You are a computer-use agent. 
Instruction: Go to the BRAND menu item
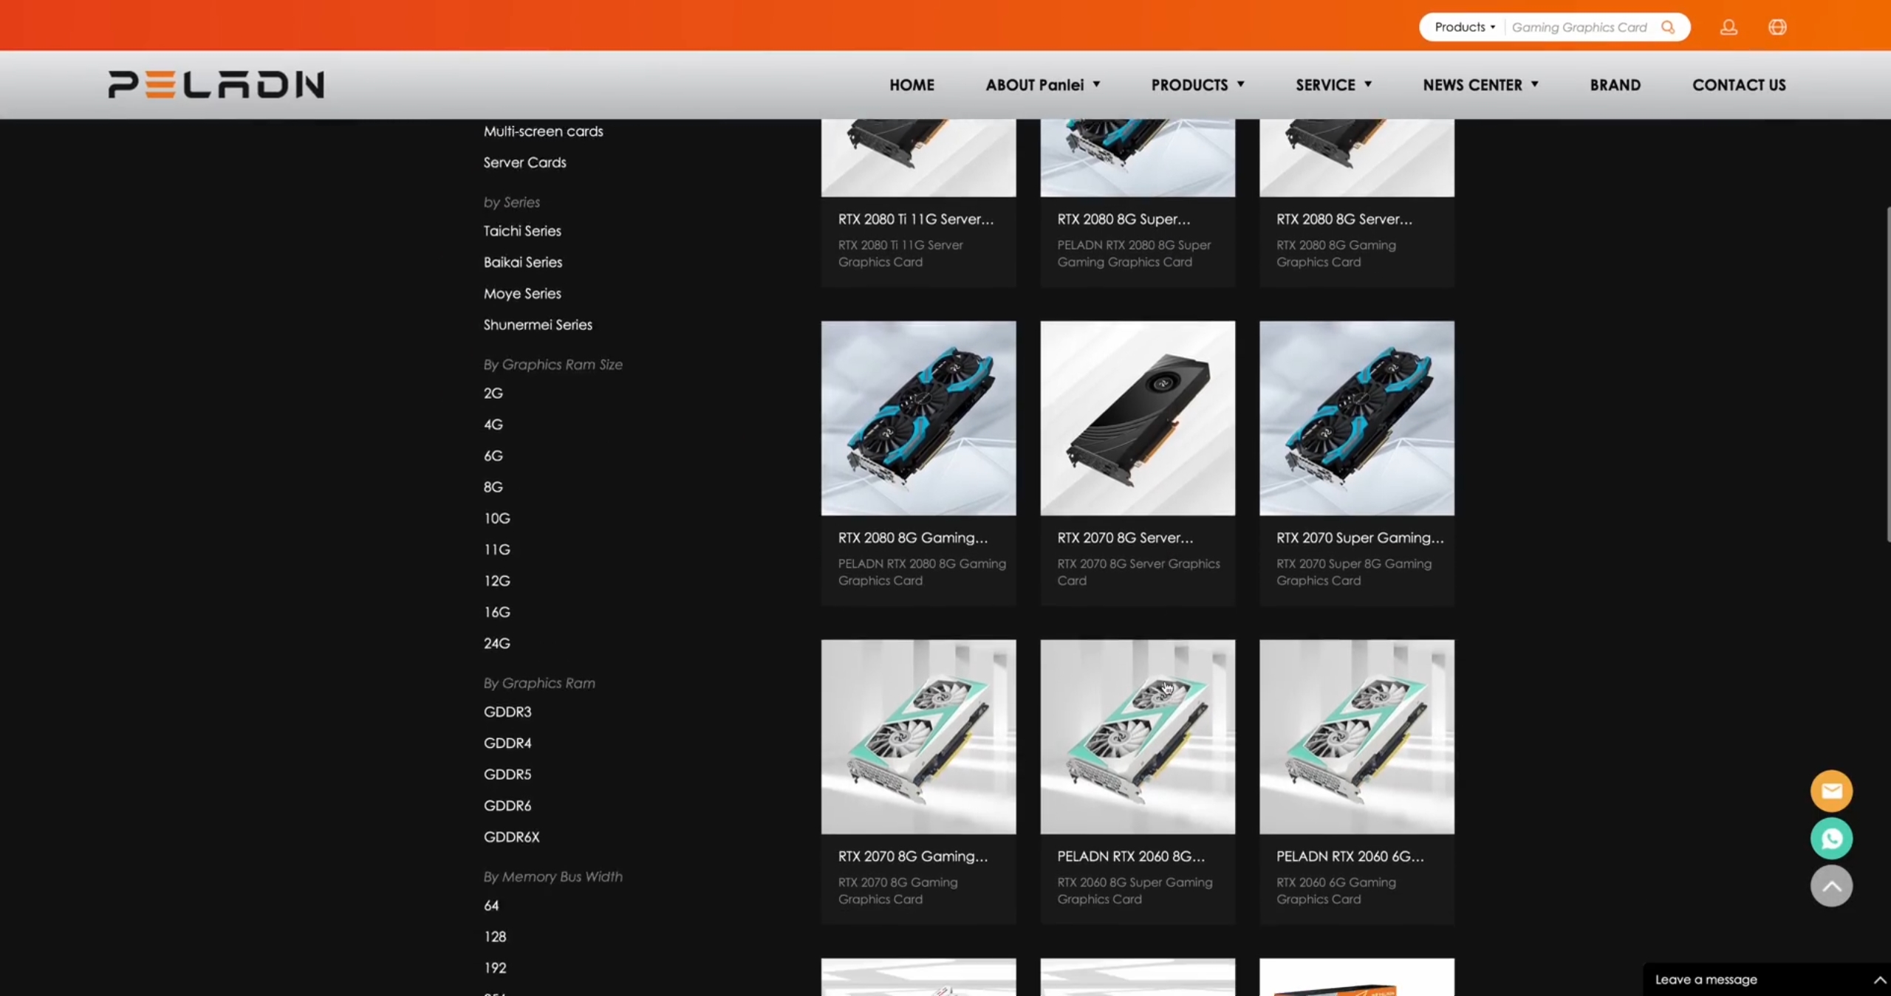coord(1615,85)
